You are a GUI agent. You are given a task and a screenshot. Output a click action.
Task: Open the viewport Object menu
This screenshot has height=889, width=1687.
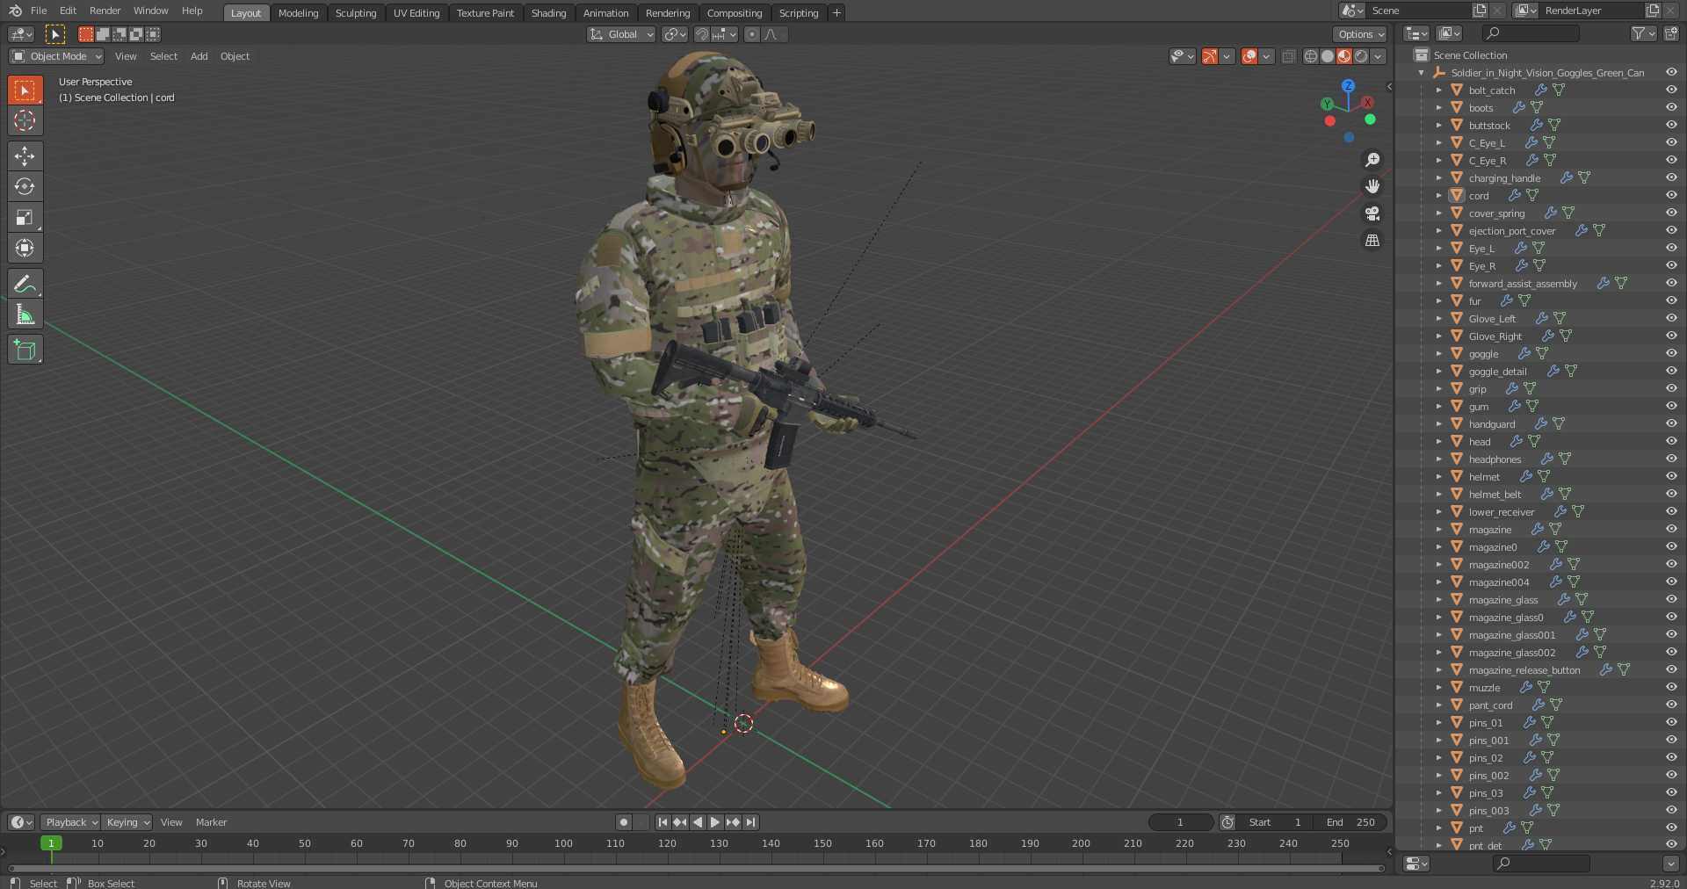click(235, 56)
